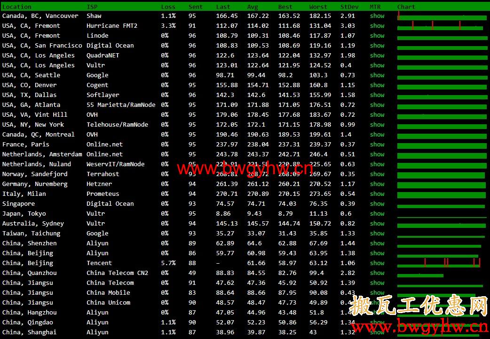Show MTR for Taichung Google
The width and height of the screenshot is (490, 339).
(377, 233)
